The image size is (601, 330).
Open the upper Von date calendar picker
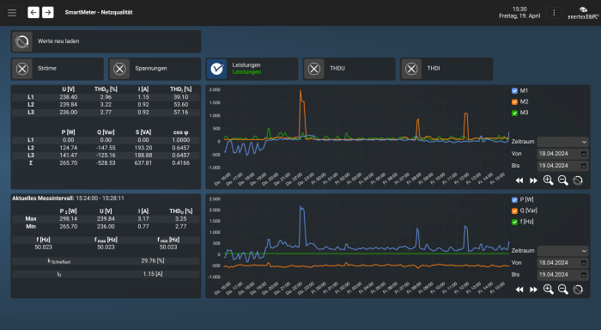tap(584, 154)
